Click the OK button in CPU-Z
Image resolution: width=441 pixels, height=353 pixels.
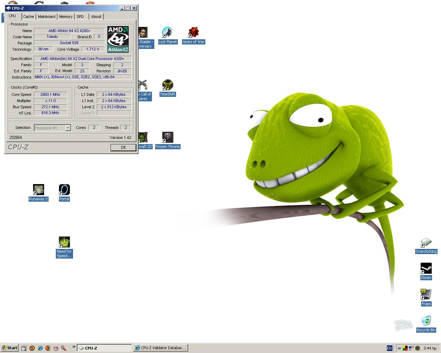tap(123, 147)
